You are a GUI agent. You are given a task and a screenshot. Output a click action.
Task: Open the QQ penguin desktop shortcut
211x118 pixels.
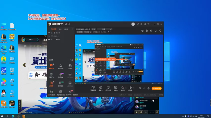pyautogui.click(x=4, y=93)
